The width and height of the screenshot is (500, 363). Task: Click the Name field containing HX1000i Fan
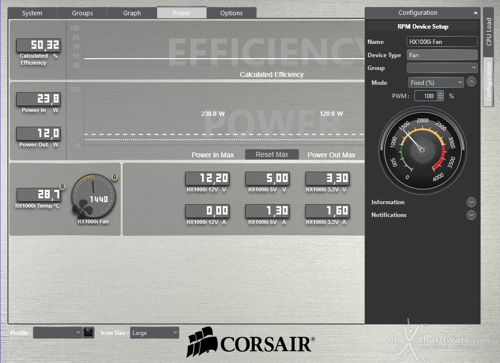pyautogui.click(x=442, y=41)
